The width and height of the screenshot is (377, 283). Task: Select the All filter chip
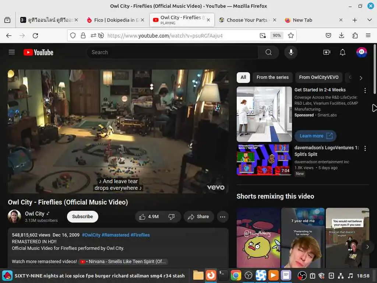point(243,77)
